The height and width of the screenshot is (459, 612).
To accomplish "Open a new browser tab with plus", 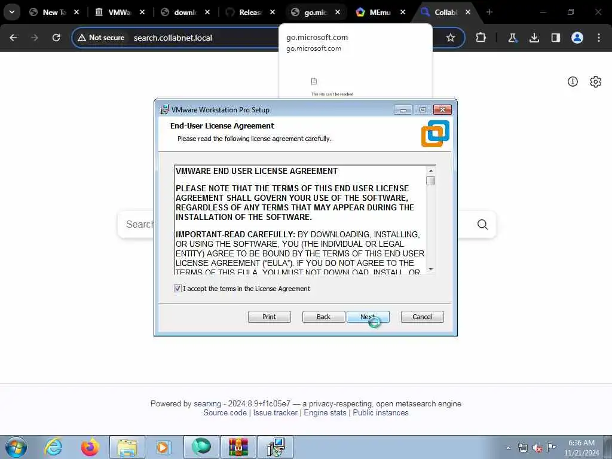I will 489,13.
